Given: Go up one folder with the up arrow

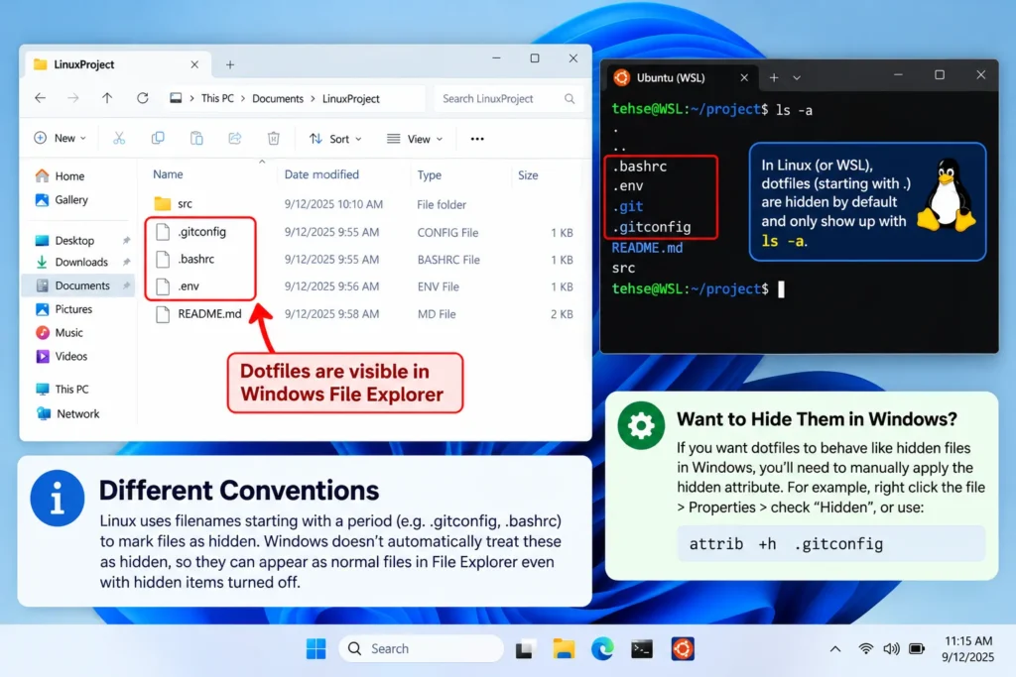Looking at the screenshot, I should tap(107, 98).
